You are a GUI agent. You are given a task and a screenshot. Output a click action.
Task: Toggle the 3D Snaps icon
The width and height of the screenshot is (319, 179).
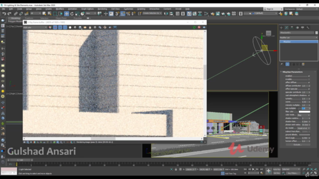tap(117, 13)
